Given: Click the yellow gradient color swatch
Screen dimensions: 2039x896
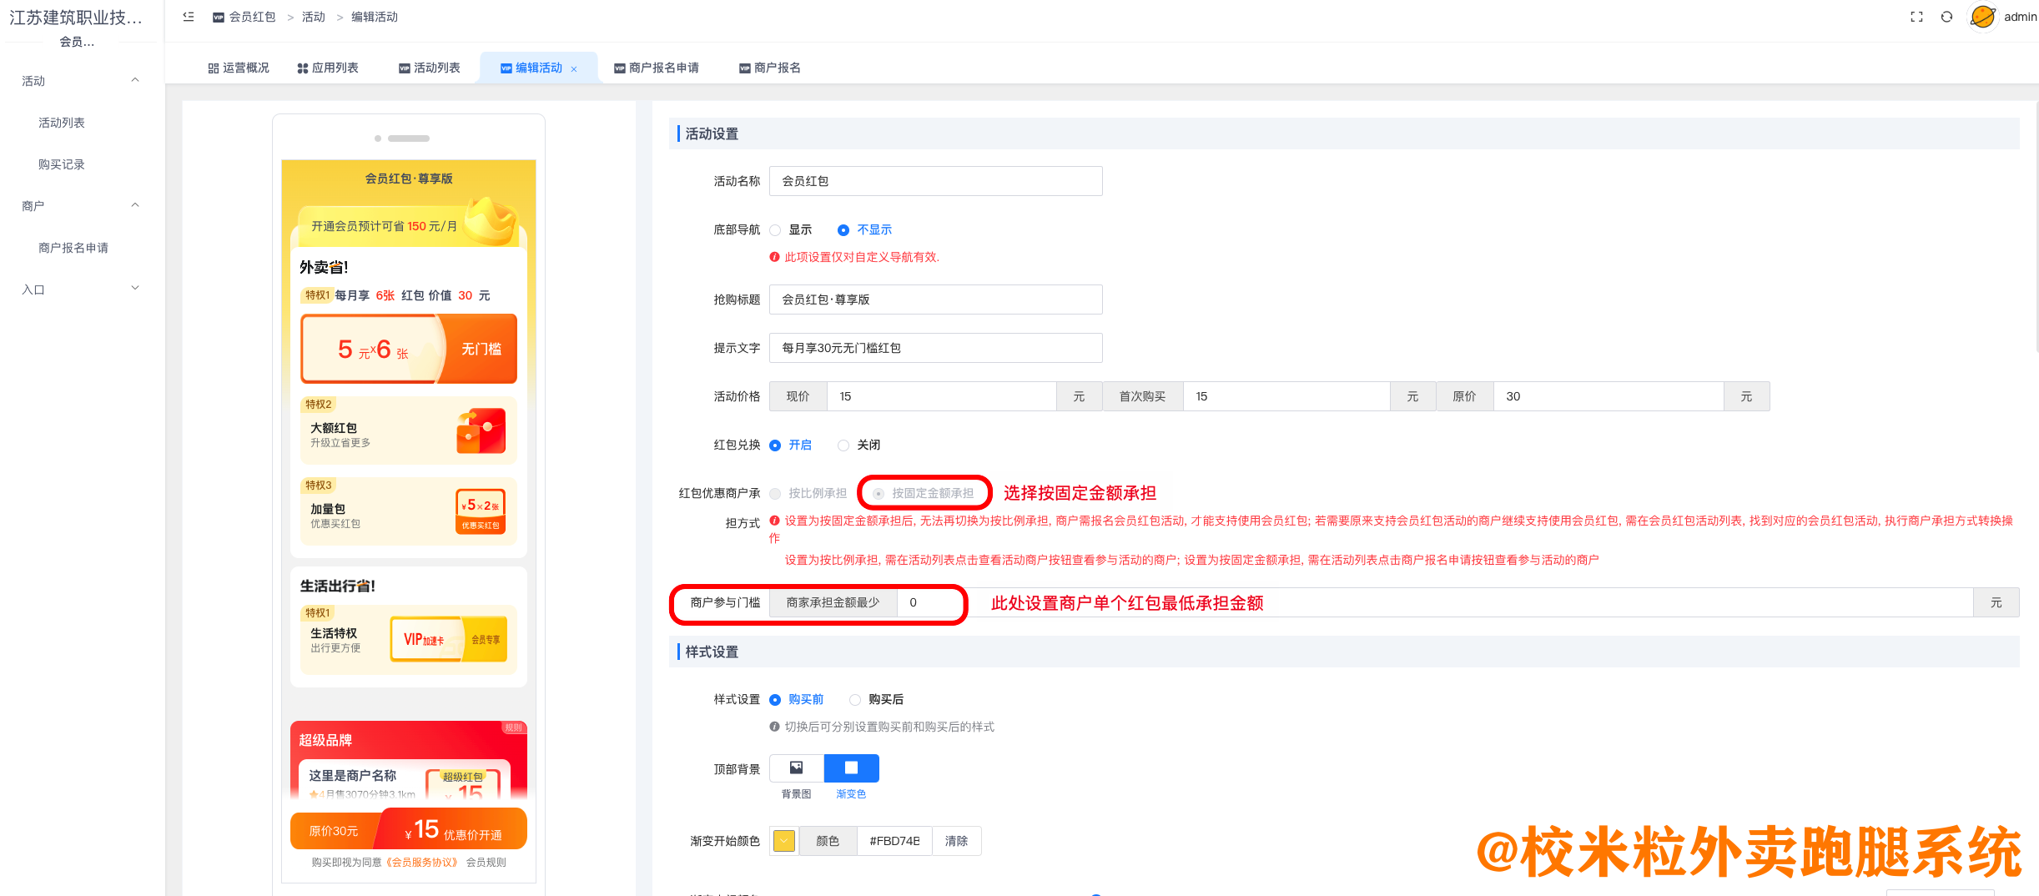Looking at the screenshot, I should (x=783, y=841).
